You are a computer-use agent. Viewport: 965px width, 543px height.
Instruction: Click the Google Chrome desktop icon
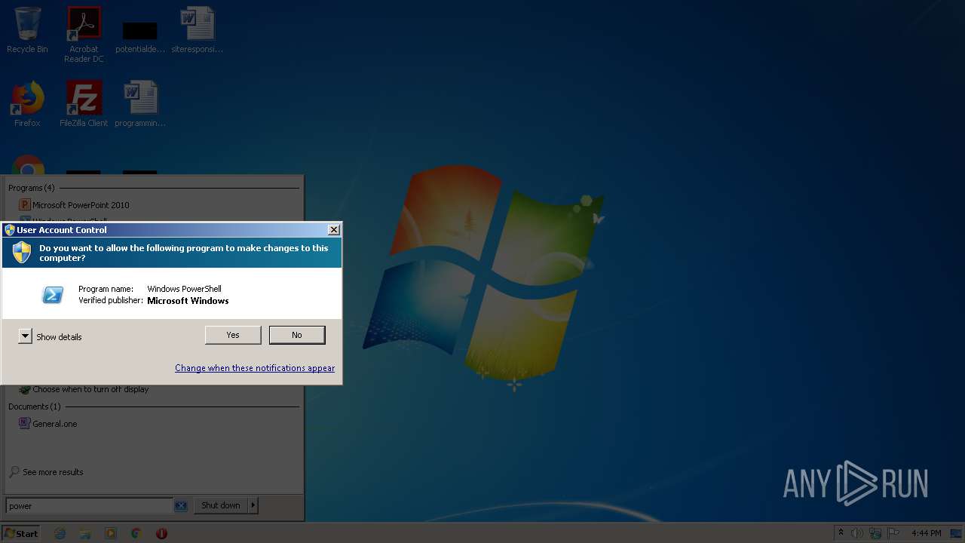click(28, 167)
